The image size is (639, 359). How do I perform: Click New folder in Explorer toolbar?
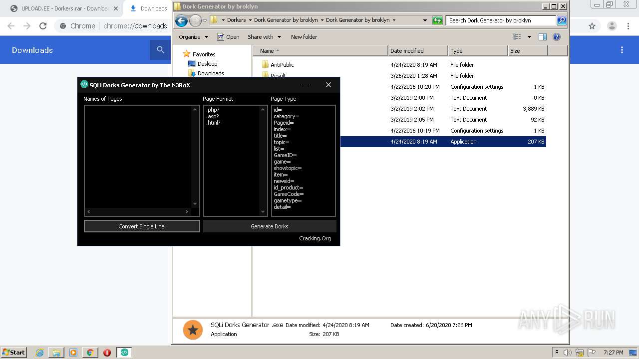(304, 37)
